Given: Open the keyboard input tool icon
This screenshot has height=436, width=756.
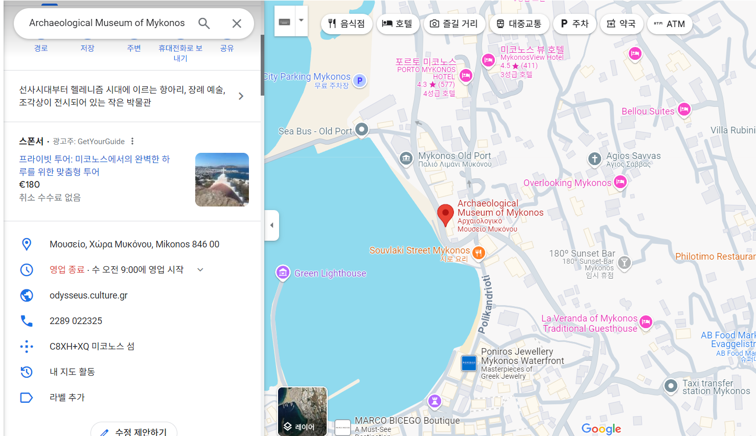Looking at the screenshot, I should [x=285, y=21].
